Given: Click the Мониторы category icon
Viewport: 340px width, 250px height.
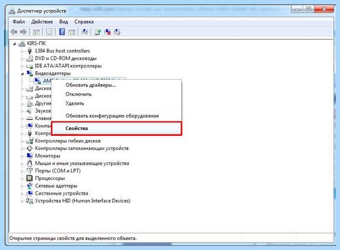Looking at the screenshot, I should (29, 156).
